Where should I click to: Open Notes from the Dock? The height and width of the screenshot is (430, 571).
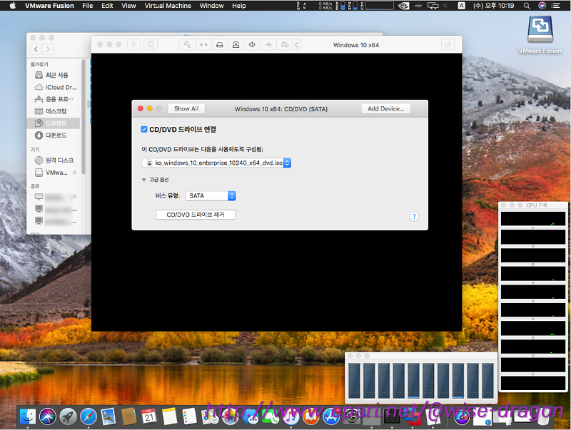[169, 416]
